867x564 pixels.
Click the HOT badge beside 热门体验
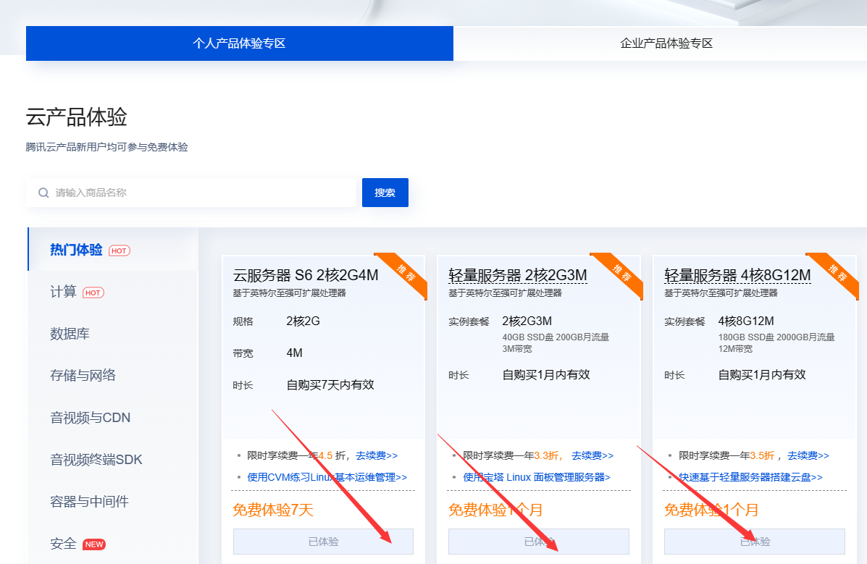pos(120,251)
